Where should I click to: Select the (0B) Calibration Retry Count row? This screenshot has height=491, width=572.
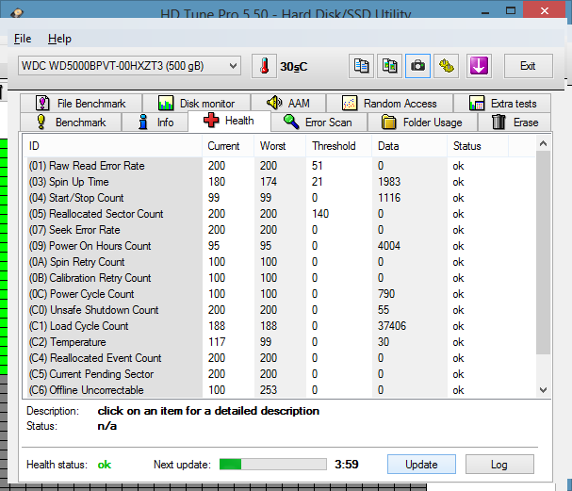pyautogui.click(x=280, y=278)
